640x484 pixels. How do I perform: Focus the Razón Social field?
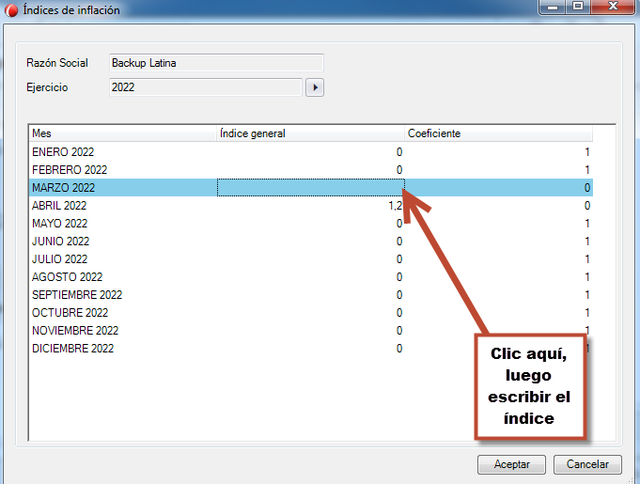pyautogui.click(x=216, y=63)
